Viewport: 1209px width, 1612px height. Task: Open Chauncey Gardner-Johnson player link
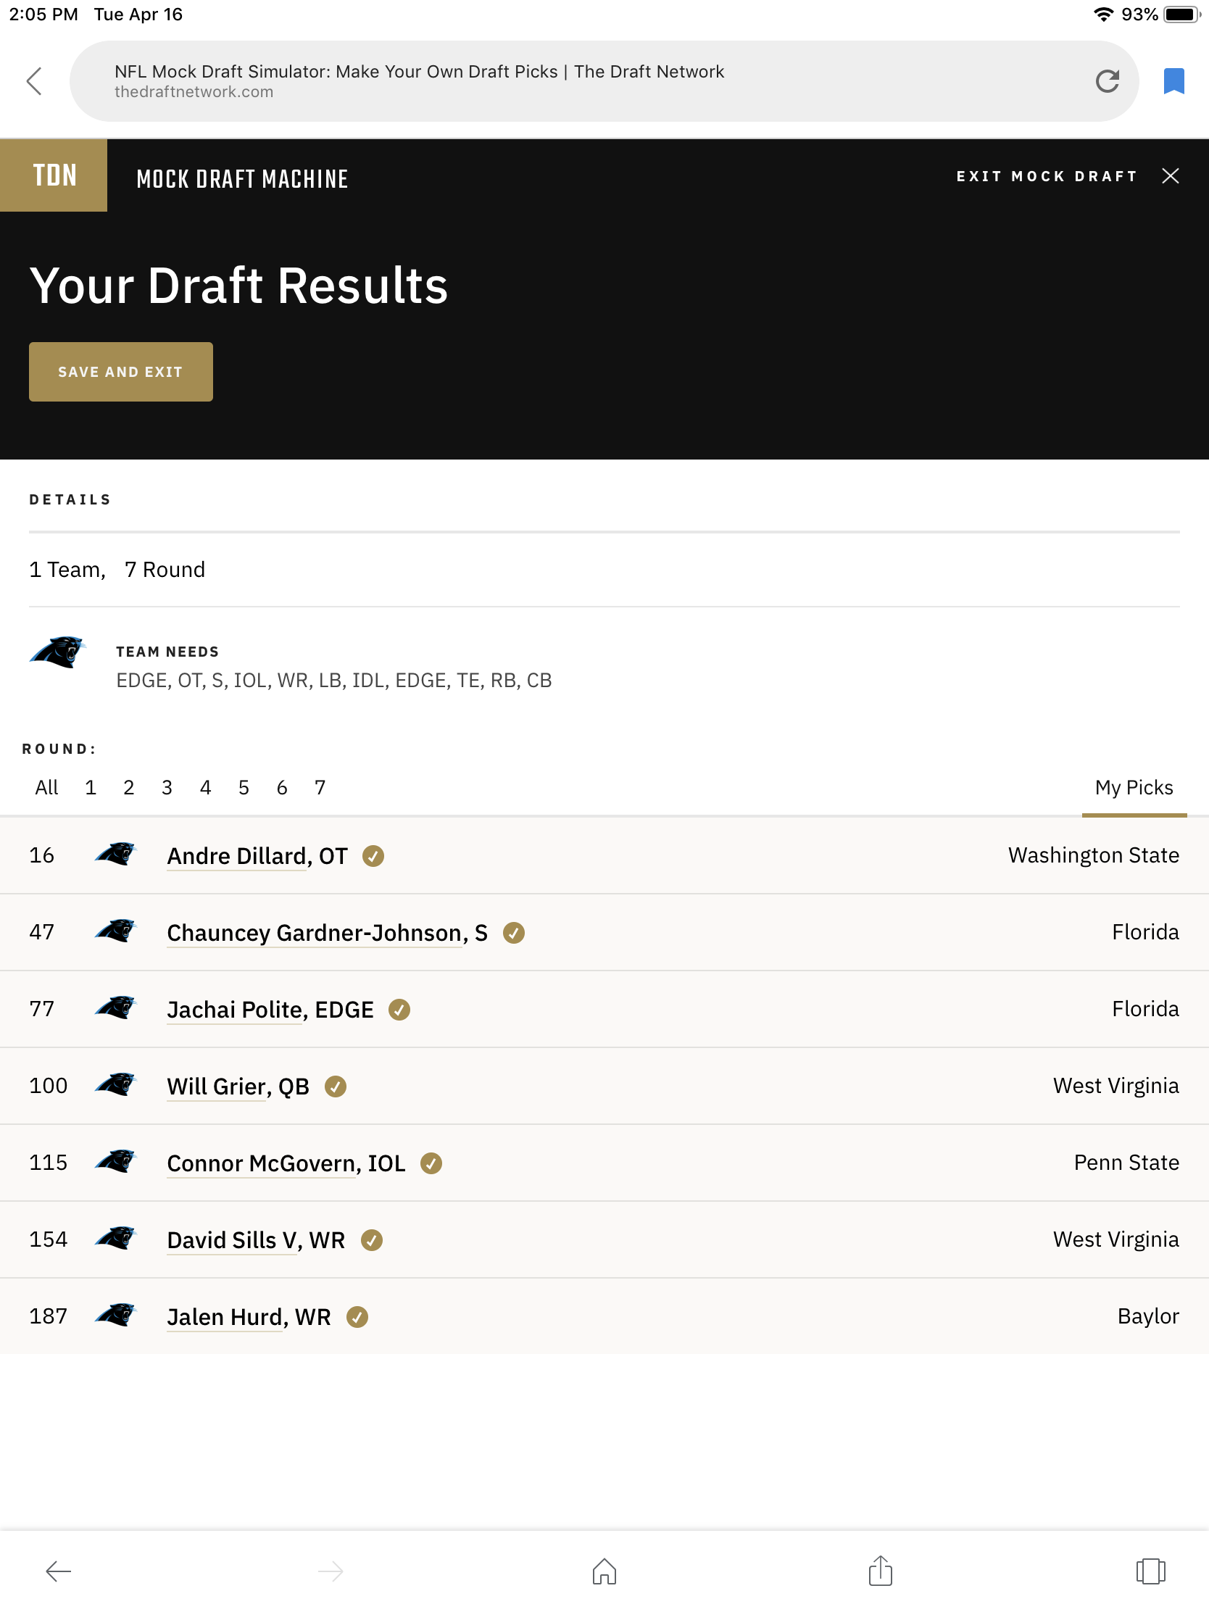click(x=327, y=933)
